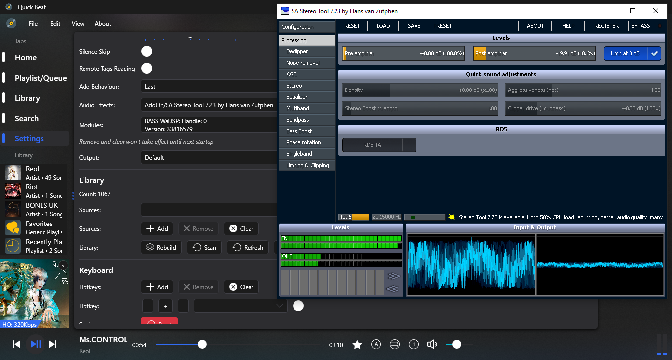Open the Riot artist thumbnail
The image size is (672, 360).
[x=13, y=191]
